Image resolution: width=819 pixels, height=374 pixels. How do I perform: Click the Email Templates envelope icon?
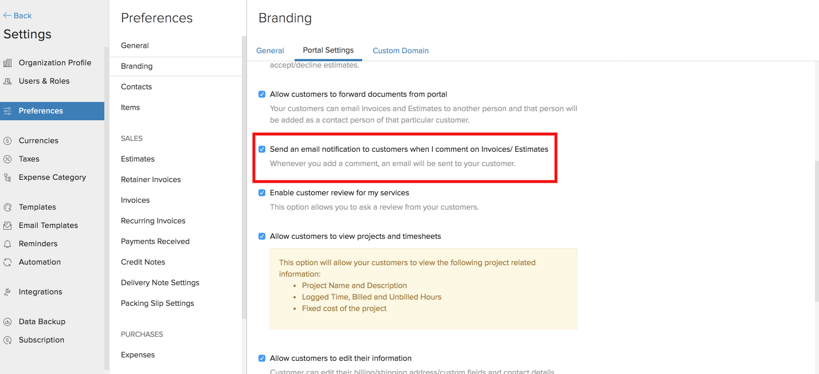coord(7,226)
